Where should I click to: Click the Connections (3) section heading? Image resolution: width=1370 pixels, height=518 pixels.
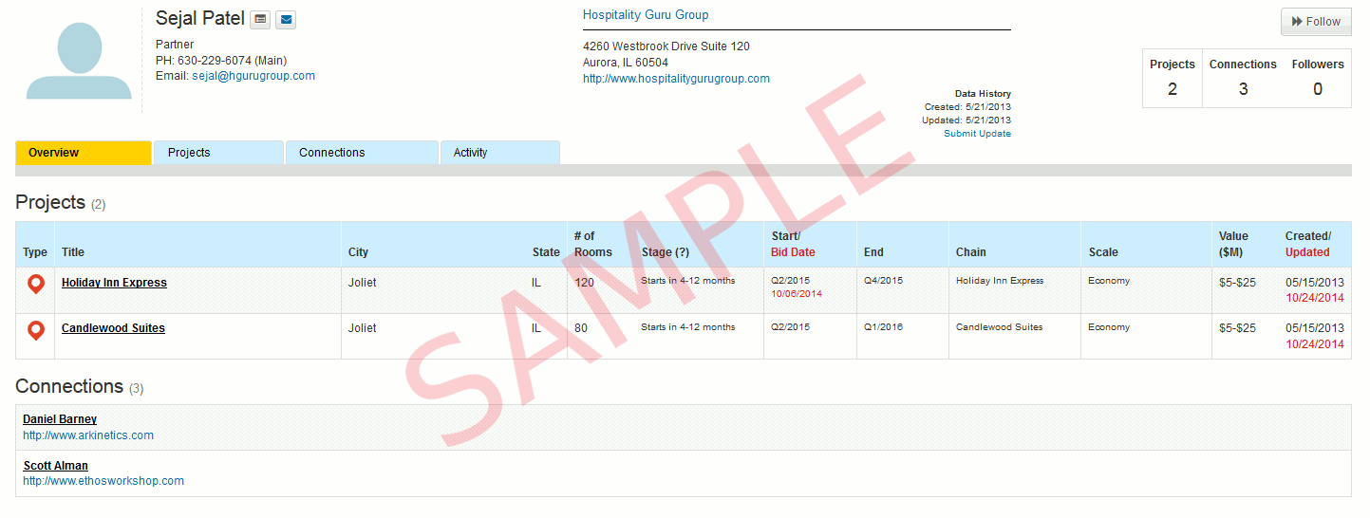(x=80, y=387)
